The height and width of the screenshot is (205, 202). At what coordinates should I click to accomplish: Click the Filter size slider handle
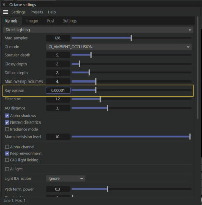pos(100,99)
